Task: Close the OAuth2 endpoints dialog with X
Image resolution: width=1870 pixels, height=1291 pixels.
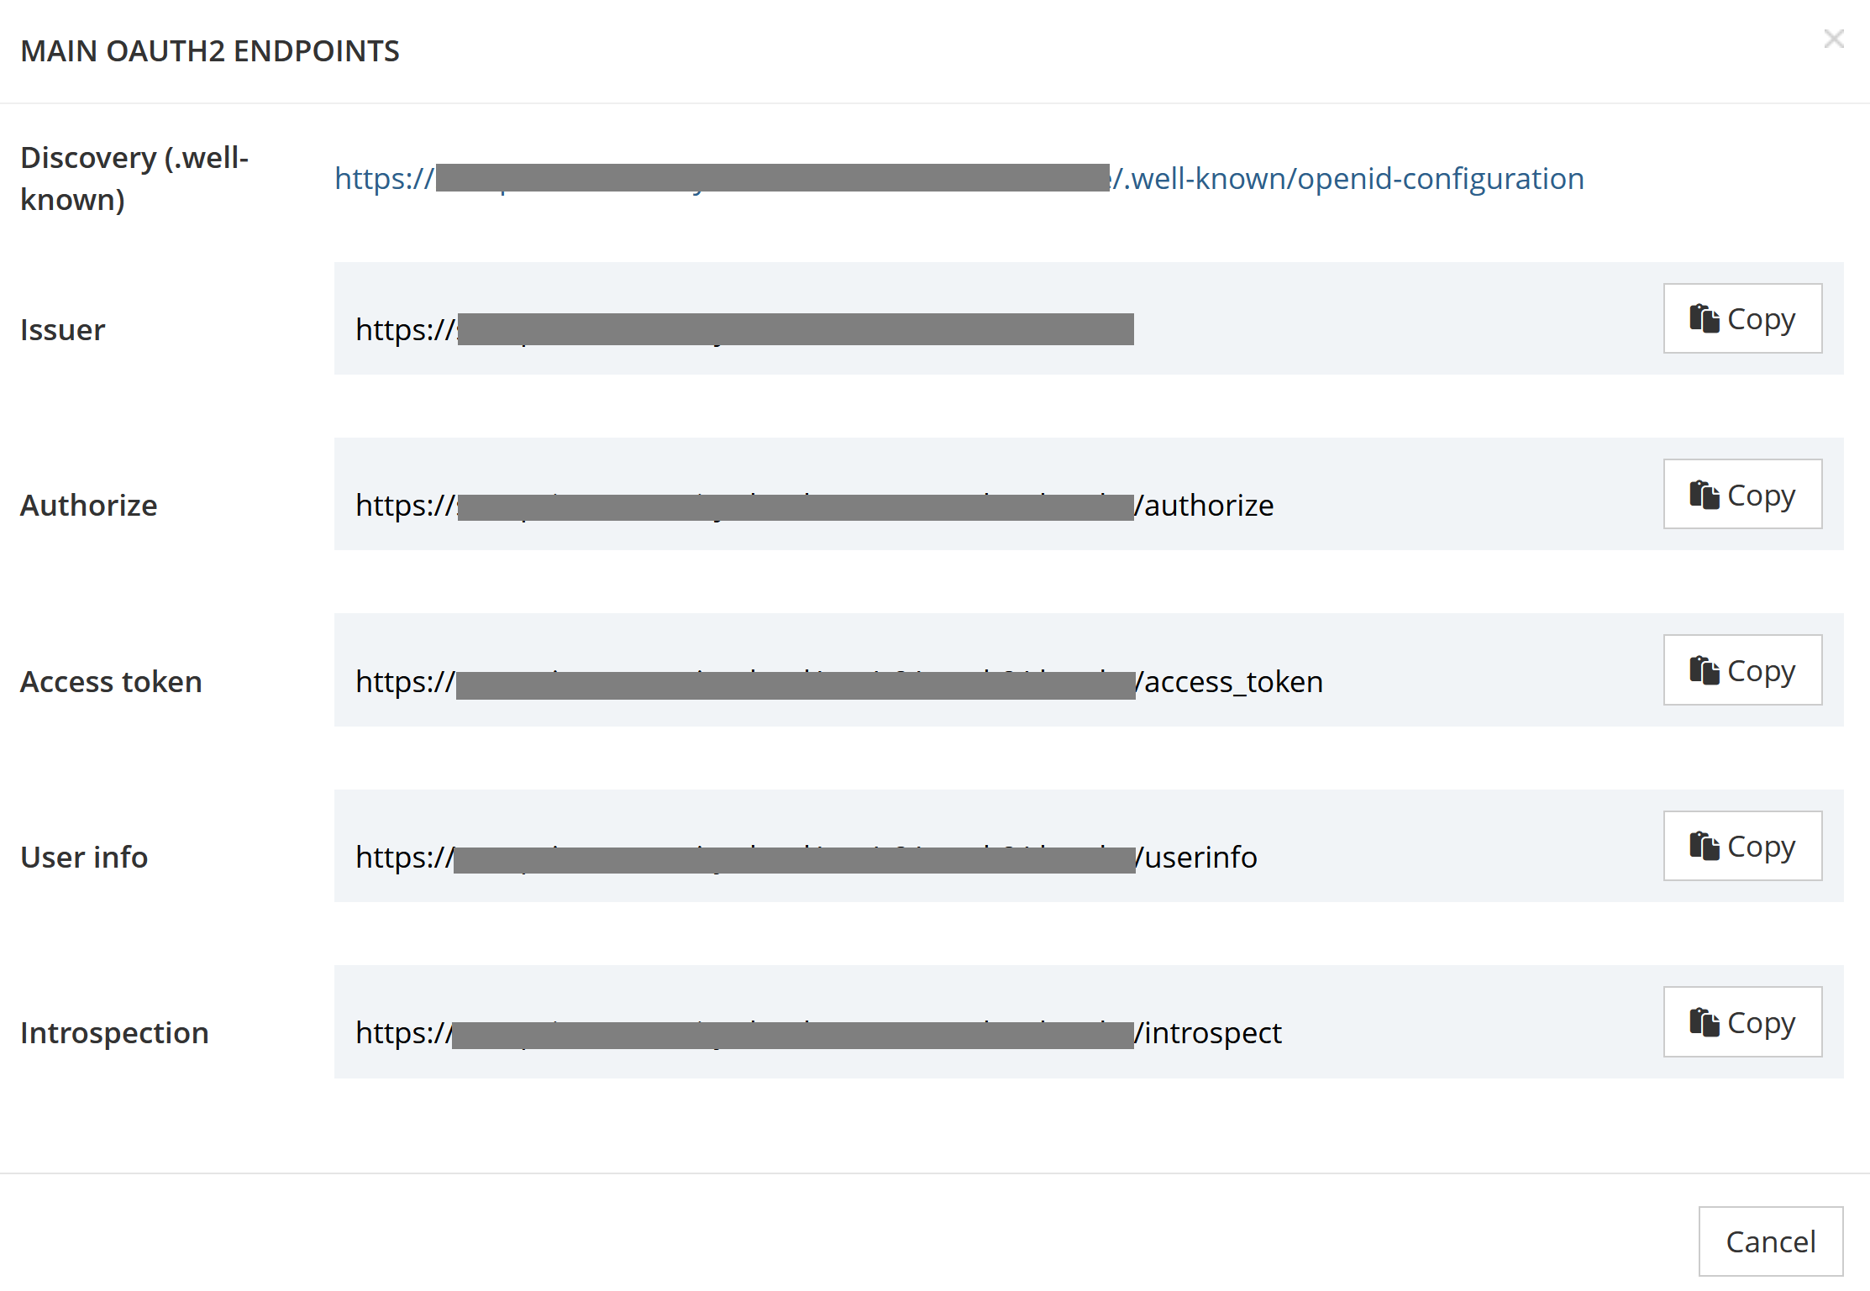Action: pos(1833,39)
